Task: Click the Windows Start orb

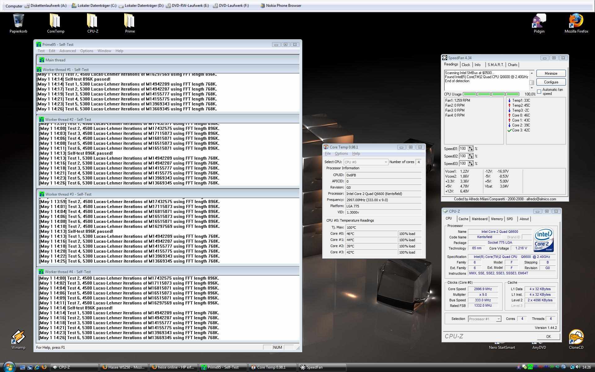Action: click(9, 367)
